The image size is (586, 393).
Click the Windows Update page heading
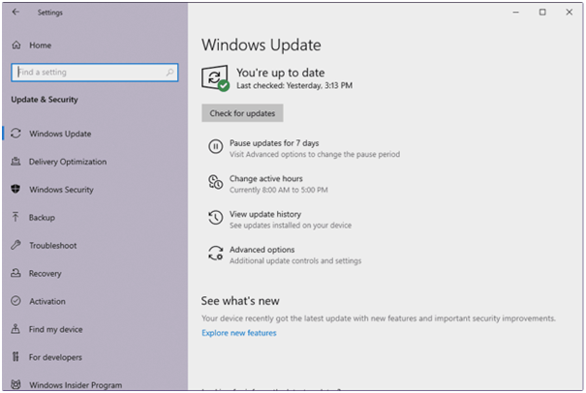point(262,45)
